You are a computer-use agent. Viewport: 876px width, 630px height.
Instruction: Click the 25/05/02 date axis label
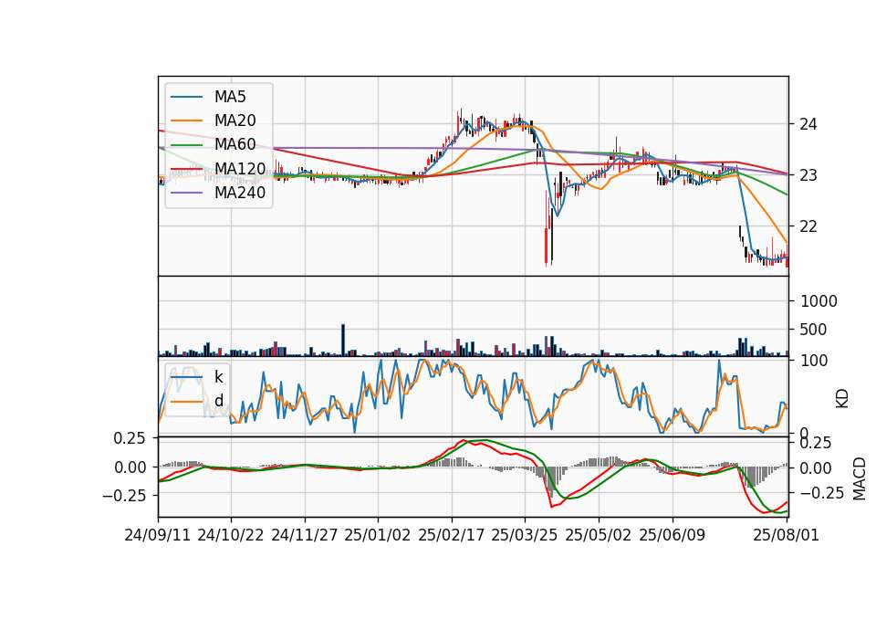pyautogui.click(x=599, y=535)
